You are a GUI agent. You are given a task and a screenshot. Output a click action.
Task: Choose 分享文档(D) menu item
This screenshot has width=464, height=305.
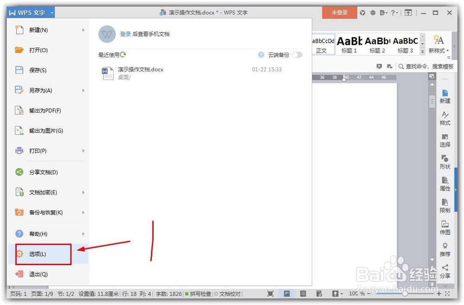point(48,172)
